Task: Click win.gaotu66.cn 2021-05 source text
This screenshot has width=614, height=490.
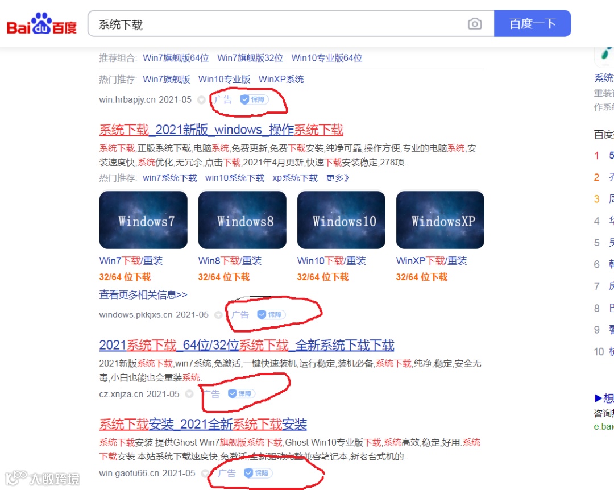Action: pyautogui.click(x=147, y=473)
